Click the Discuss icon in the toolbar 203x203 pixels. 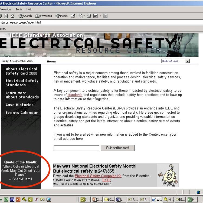pyautogui.click(x=105, y=16)
